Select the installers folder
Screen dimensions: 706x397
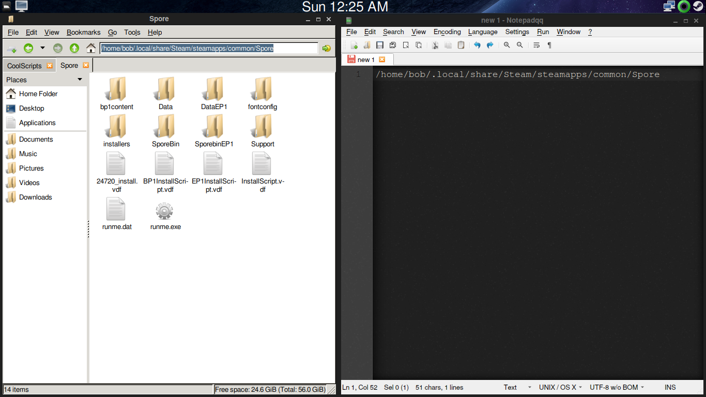(x=117, y=131)
